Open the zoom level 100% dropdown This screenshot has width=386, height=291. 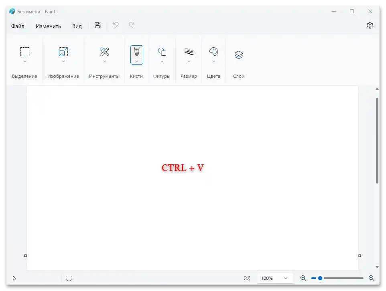274,278
